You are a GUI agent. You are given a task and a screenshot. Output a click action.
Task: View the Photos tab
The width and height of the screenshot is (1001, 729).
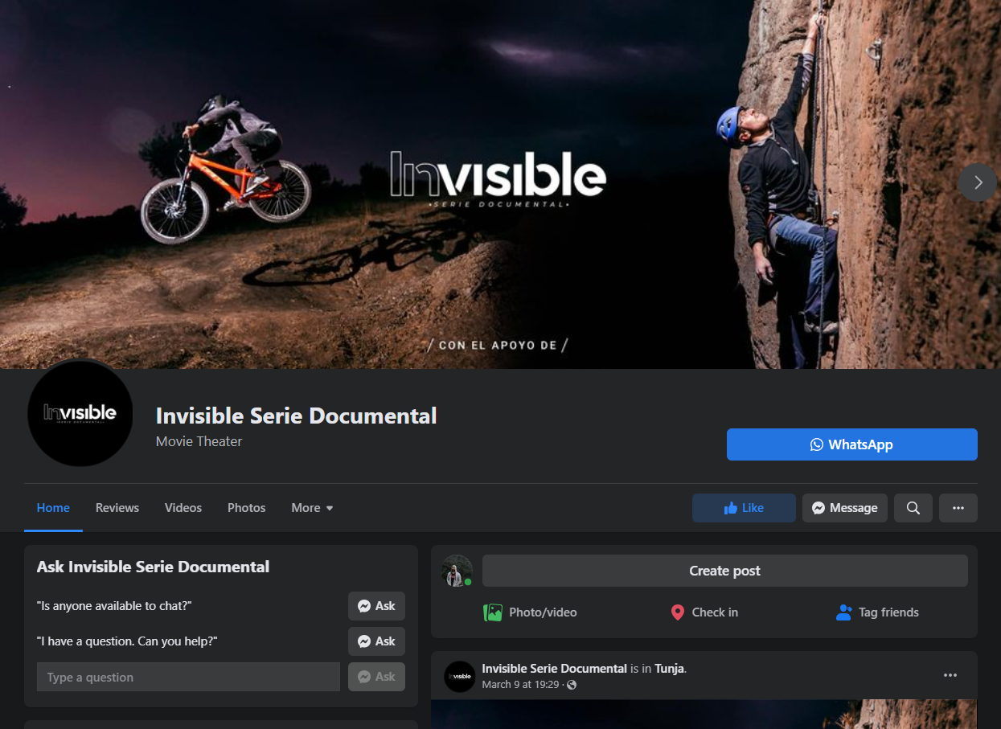click(247, 508)
